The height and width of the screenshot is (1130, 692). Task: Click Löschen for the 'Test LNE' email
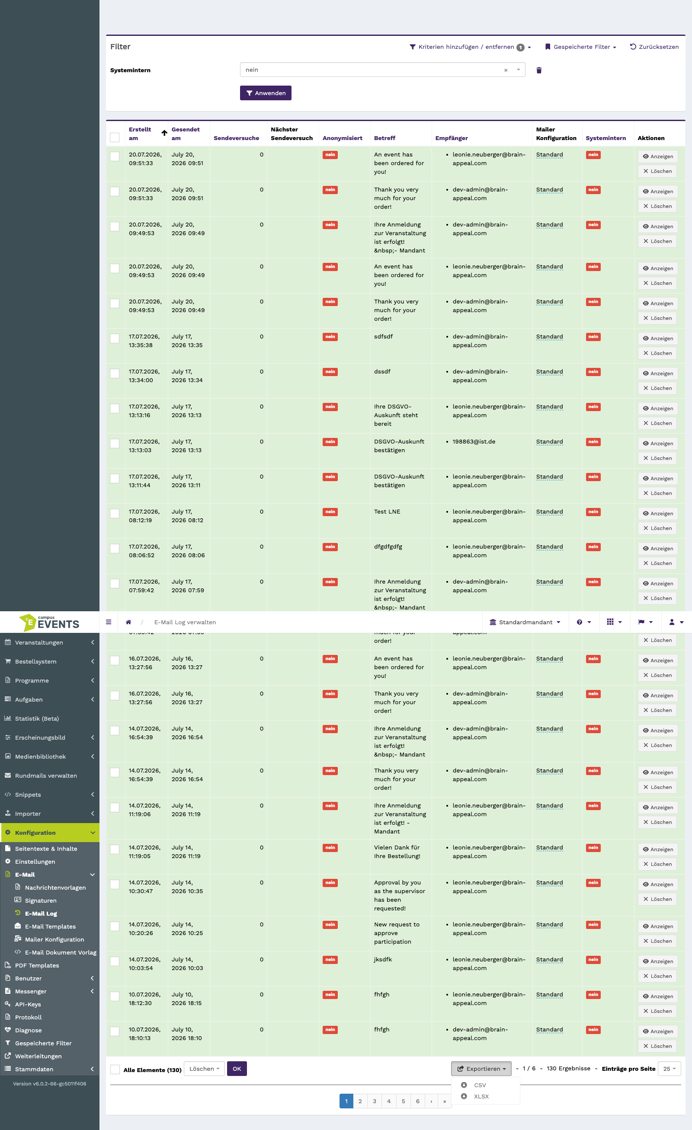click(x=657, y=528)
